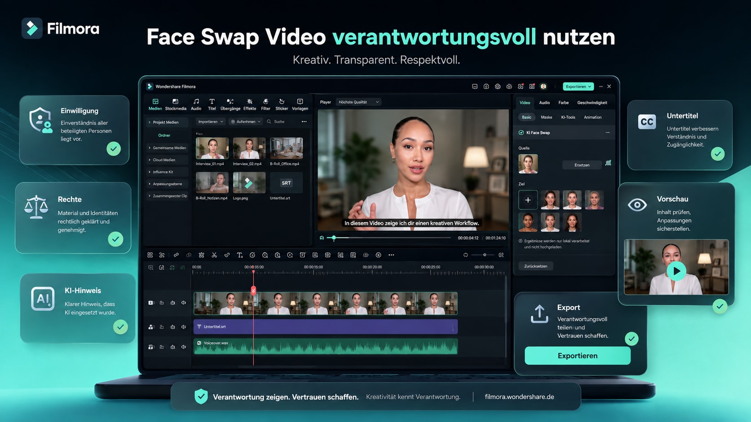The height and width of the screenshot is (422, 751).
Task: Click the zoom-in icon right of timeline zoom slider
Action: [501, 255]
